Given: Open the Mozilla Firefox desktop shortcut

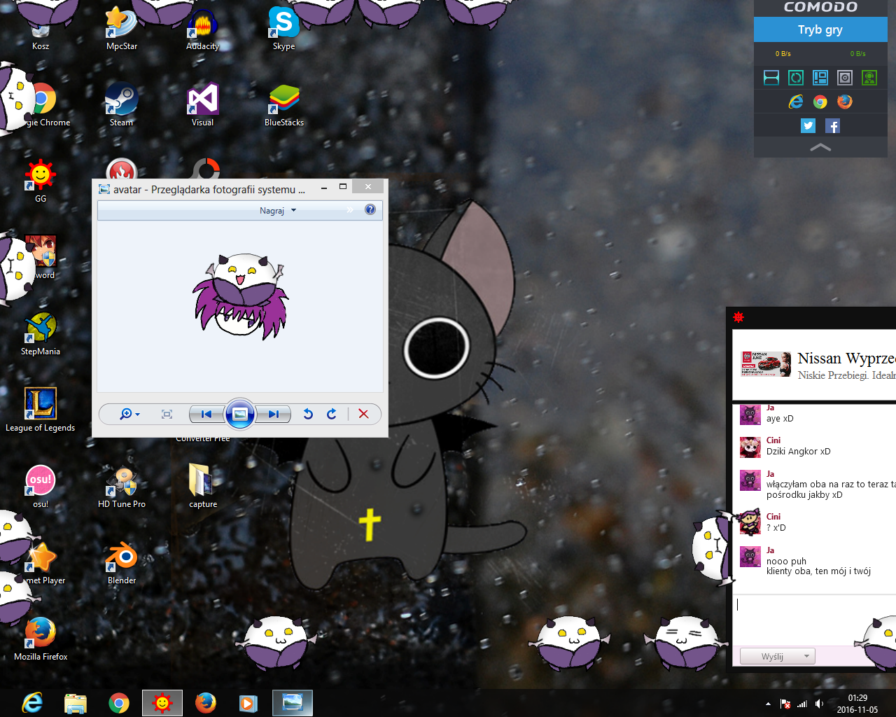Looking at the screenshot, I should pos(41,638).
